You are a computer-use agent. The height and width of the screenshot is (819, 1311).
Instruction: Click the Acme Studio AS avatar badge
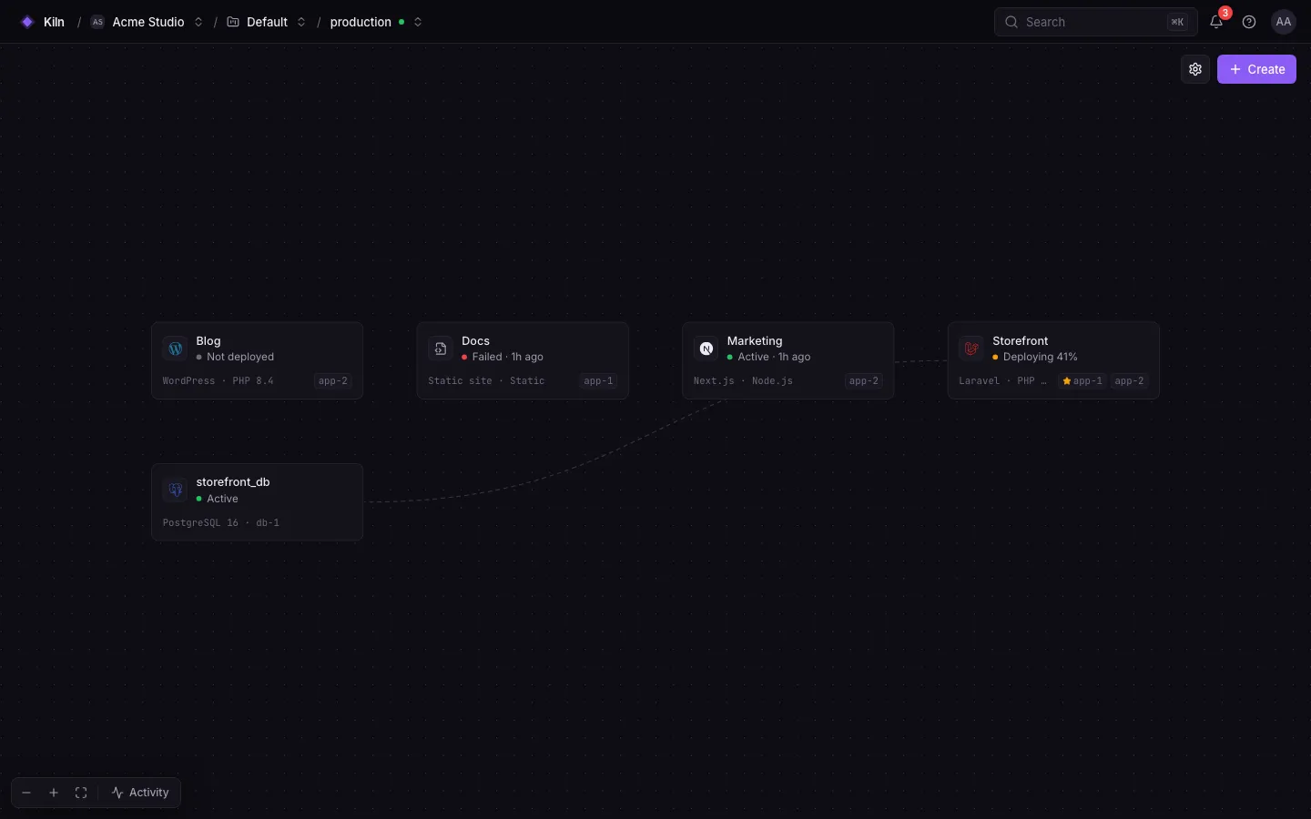tap(97, 22)
